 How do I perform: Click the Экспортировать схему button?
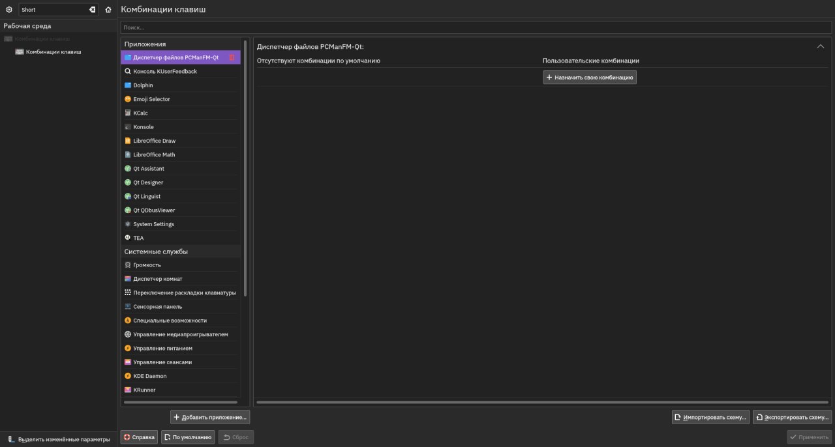[x=792, y=417]
